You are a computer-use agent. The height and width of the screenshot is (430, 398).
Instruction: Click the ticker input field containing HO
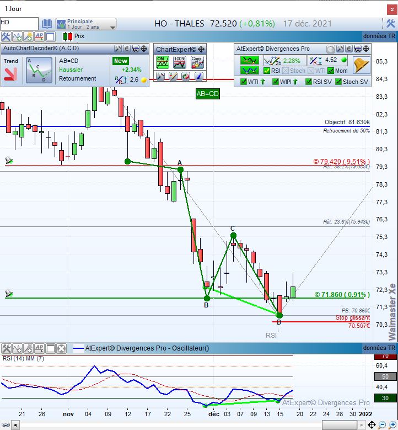click(19, 23)
